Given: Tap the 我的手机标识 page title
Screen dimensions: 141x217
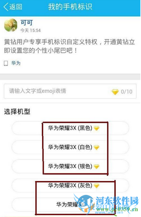Looking at the screenshot, I should [70, 7].
